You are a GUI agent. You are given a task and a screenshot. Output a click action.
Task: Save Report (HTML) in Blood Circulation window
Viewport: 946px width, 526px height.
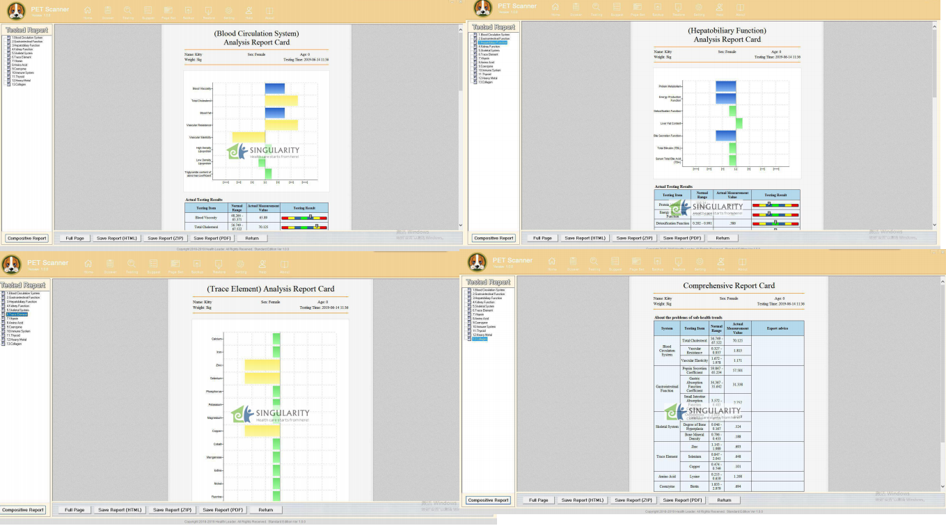pos(117,238)
